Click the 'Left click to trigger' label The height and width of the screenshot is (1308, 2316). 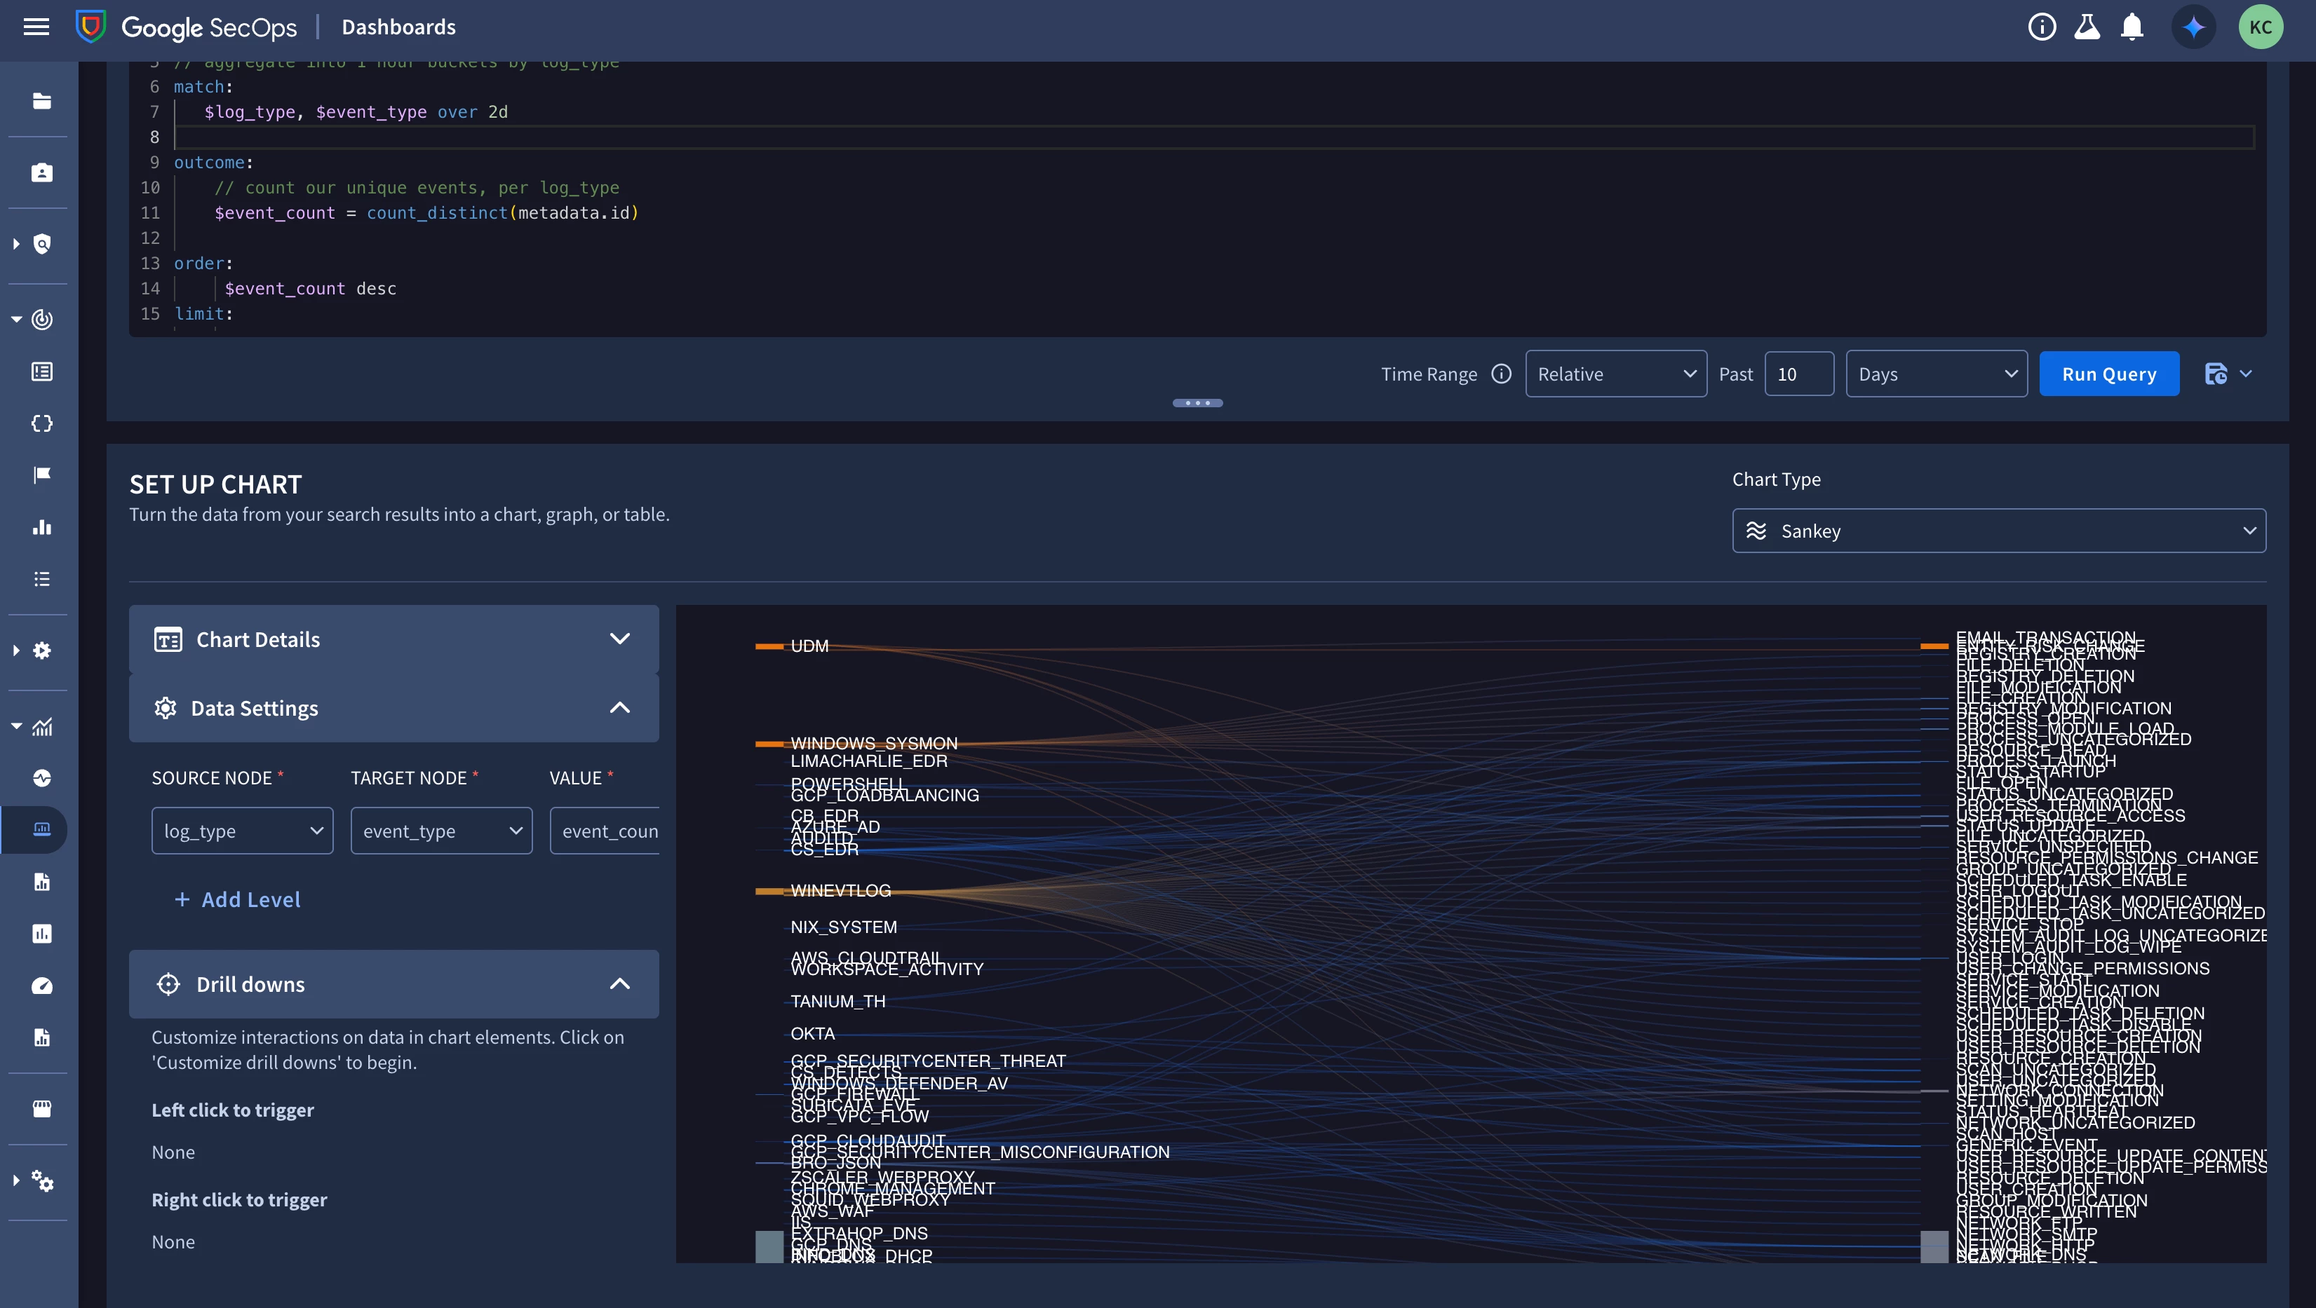(x=233, y=1110)
